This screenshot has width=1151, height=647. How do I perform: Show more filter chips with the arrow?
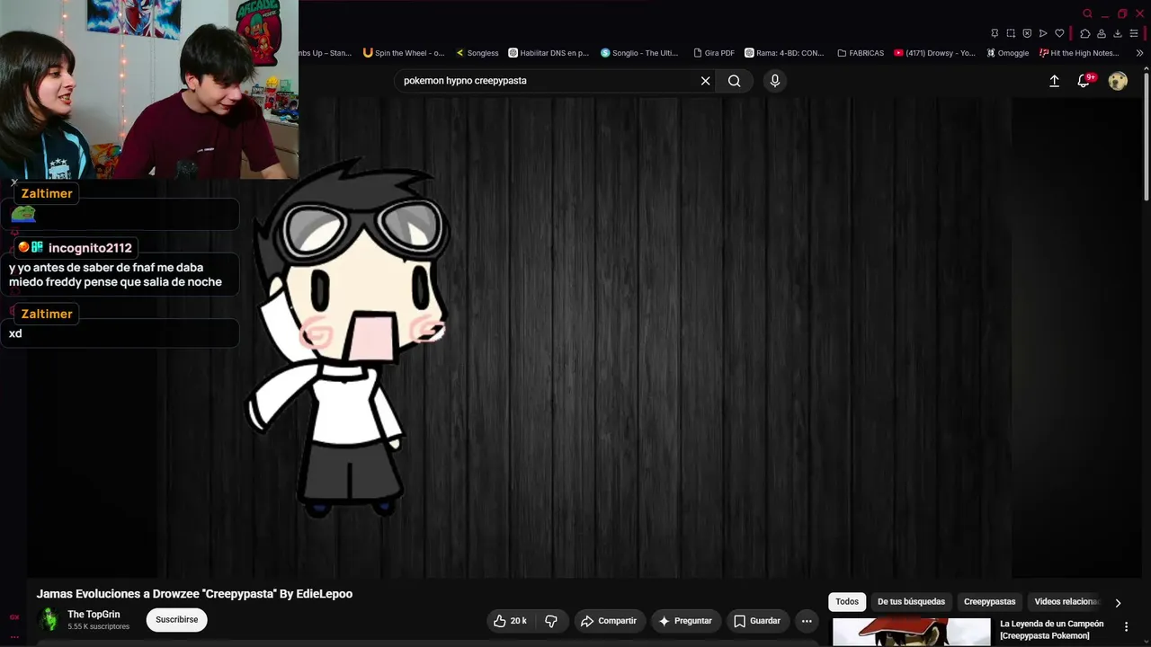click(x=1118, y=603)
